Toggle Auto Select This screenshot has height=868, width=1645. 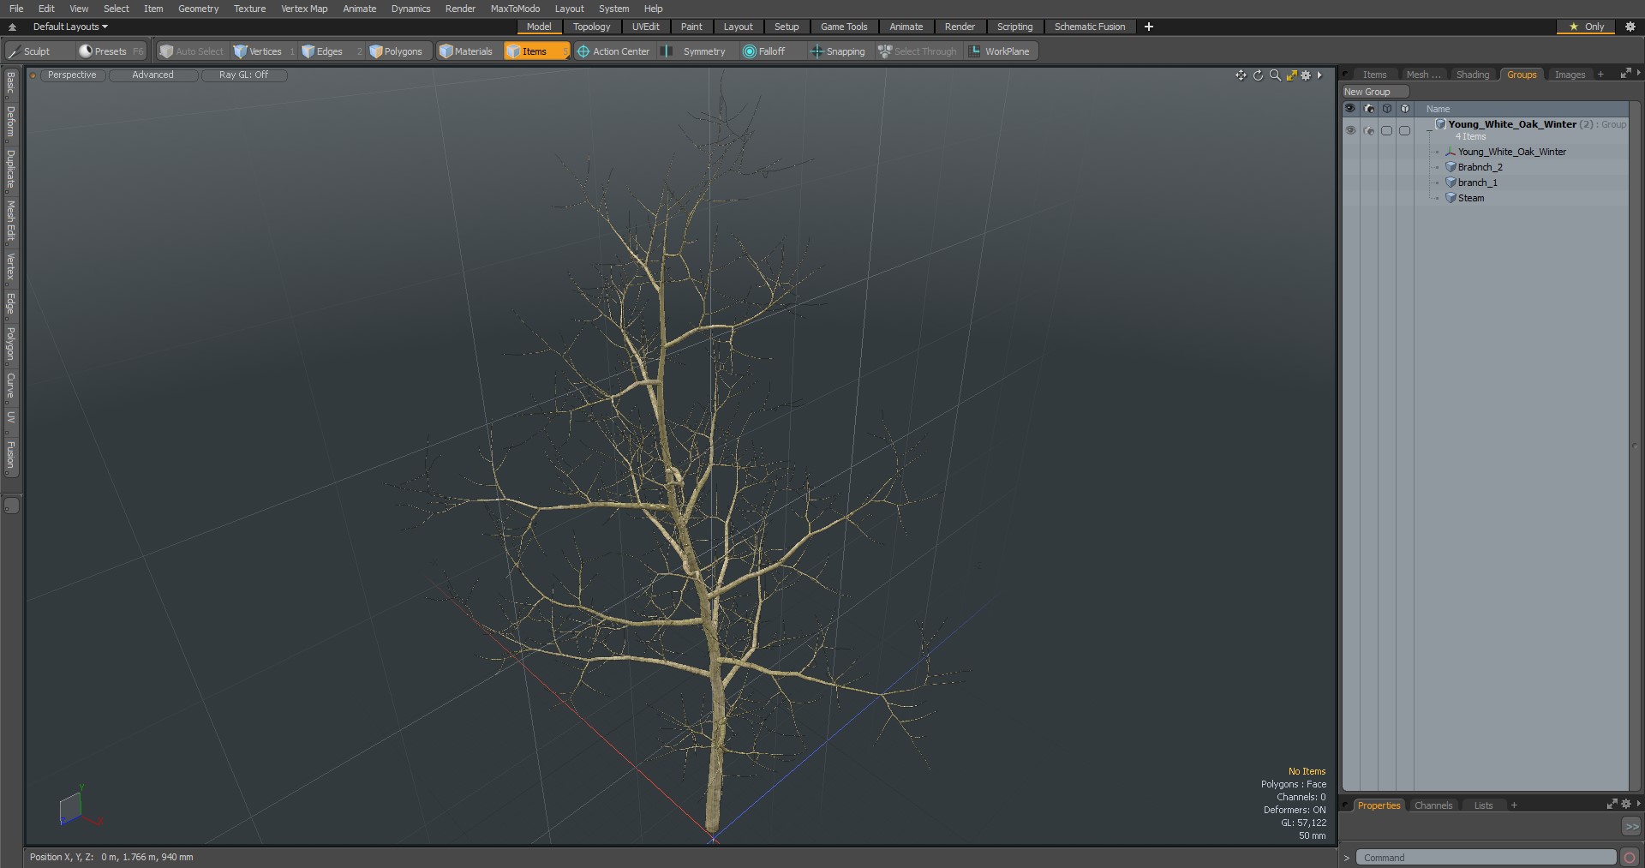(x=192, y=51)
